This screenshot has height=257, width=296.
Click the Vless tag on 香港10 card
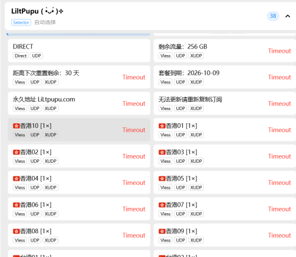pos(20,135)
